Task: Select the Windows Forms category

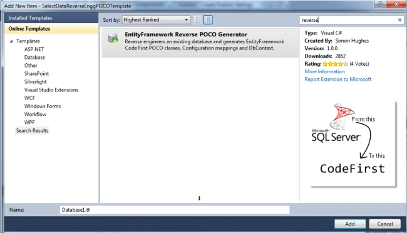Action: [43, 106]
